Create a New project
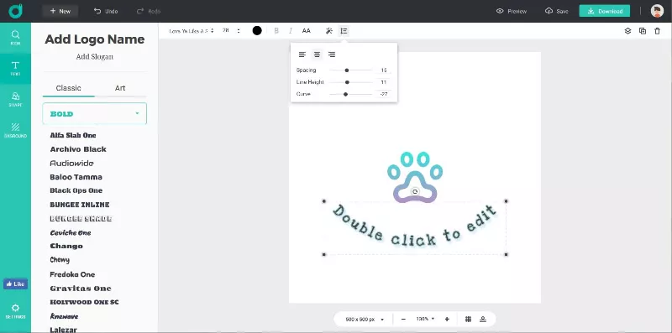The width and height of the screenshot is (672, 333). [x=60, y=11]
